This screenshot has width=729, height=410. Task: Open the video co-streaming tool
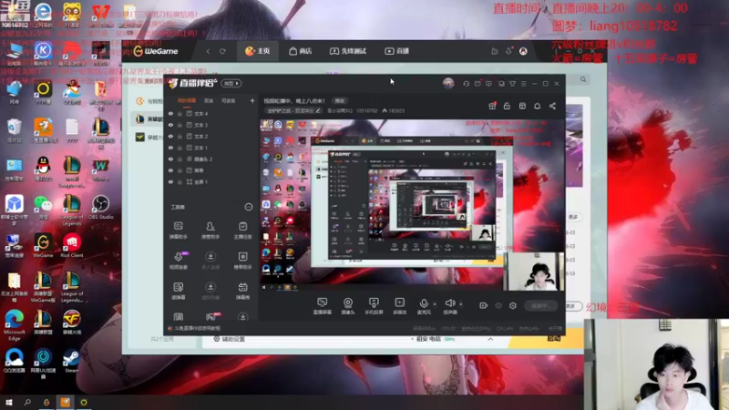(x=178, y=261)
